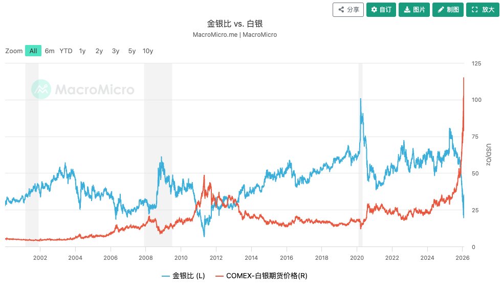This screenshot has width=502, height=291.
Task: Select the All zoom range
Action: coord(33,51)
